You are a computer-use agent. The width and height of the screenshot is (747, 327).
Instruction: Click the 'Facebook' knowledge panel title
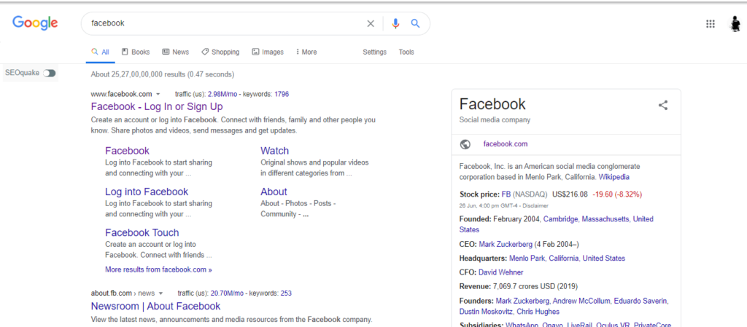point(492,104)
